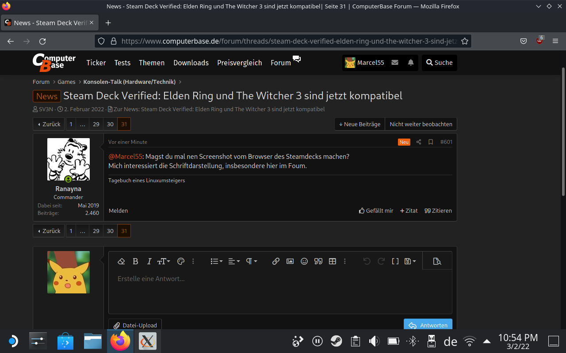
Task: Expand the top pagination ellipsis
Action: click(82, 124)
